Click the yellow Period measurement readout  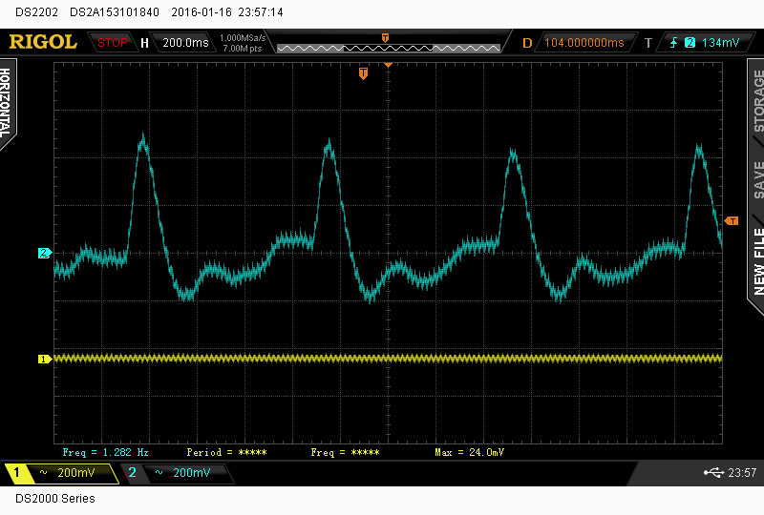[226, 452]
